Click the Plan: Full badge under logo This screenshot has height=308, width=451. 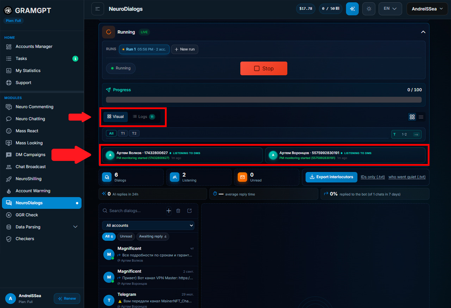point(14,21)
